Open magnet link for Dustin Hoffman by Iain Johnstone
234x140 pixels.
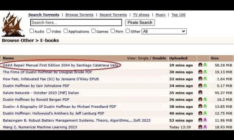point(200,86)
